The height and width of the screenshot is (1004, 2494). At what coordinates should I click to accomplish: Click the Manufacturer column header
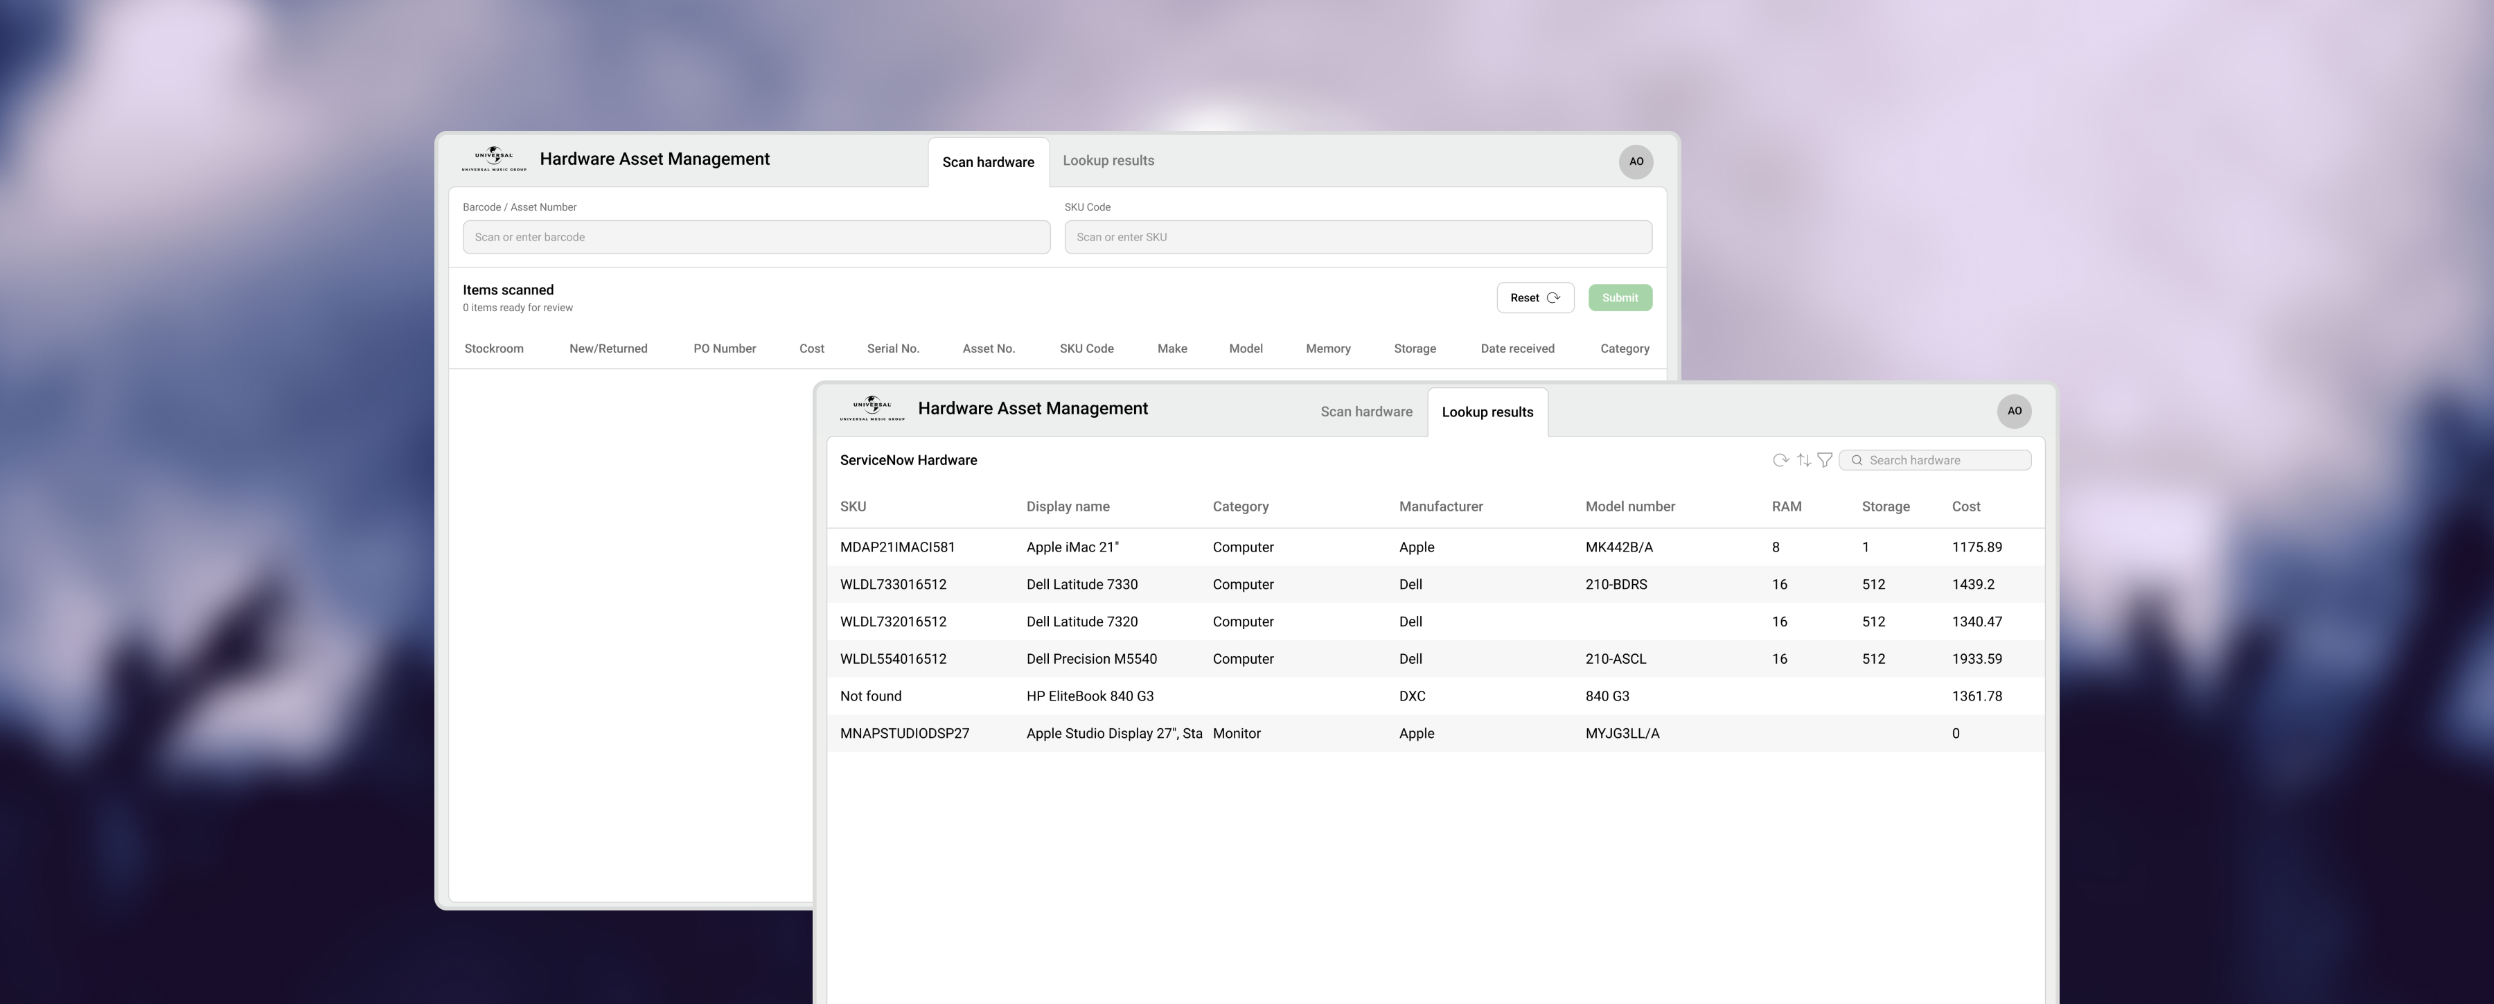coord(1441,507)
